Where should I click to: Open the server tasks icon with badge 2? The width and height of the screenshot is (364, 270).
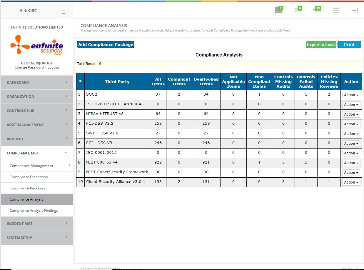[278, 10]
